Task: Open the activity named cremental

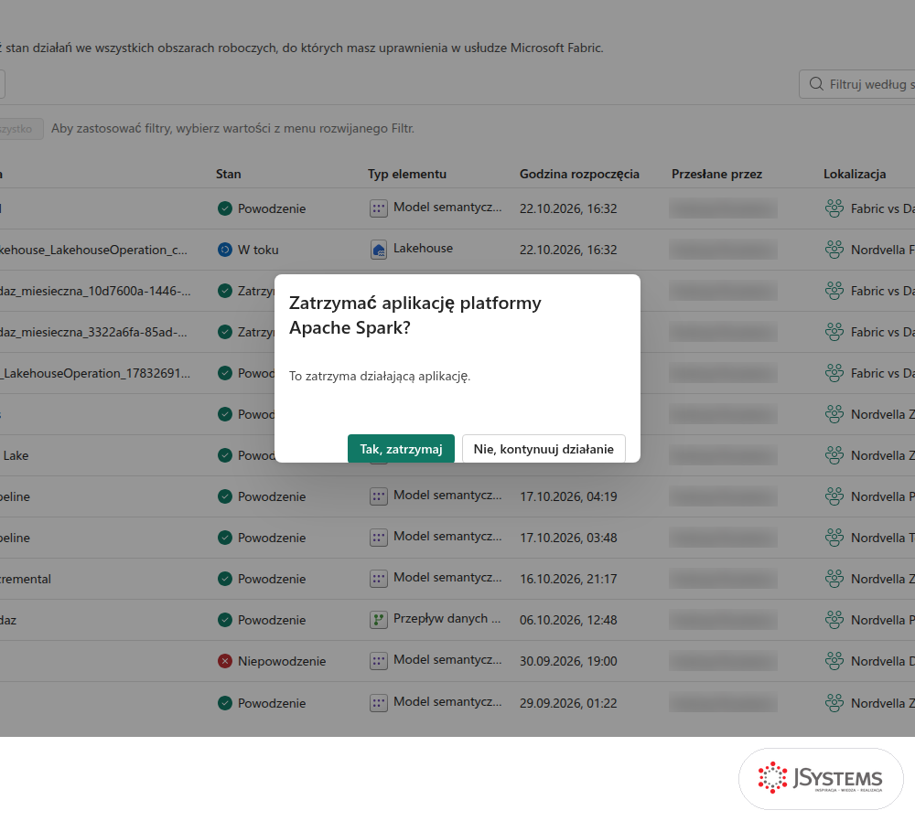Action: pyautogui.click(x=26, y=579)
